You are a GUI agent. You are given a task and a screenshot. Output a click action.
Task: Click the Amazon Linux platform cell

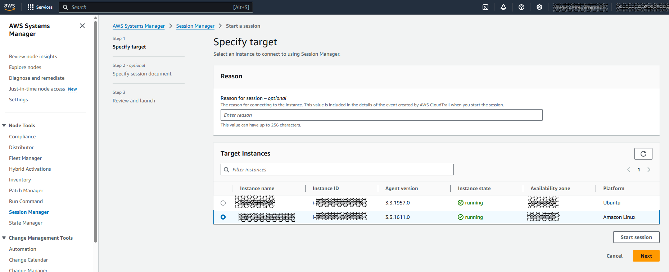pyautogui.click(x=619, y=217)
